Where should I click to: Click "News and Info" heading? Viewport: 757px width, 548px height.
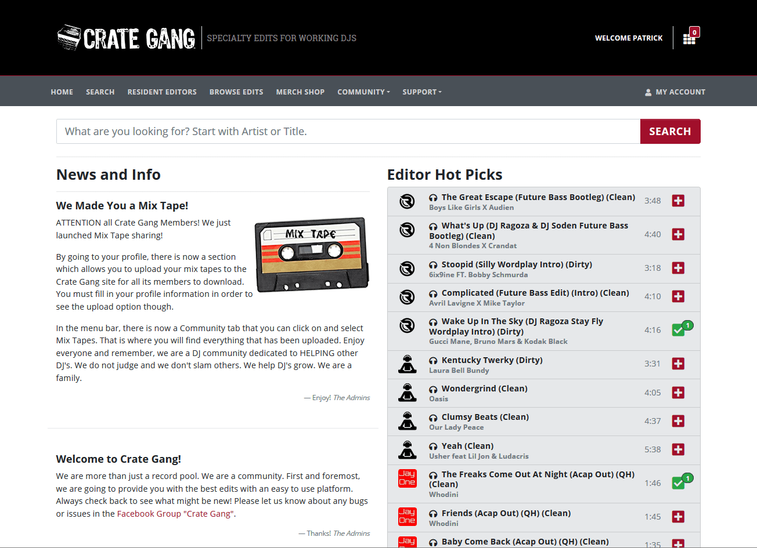click(109, 175)
